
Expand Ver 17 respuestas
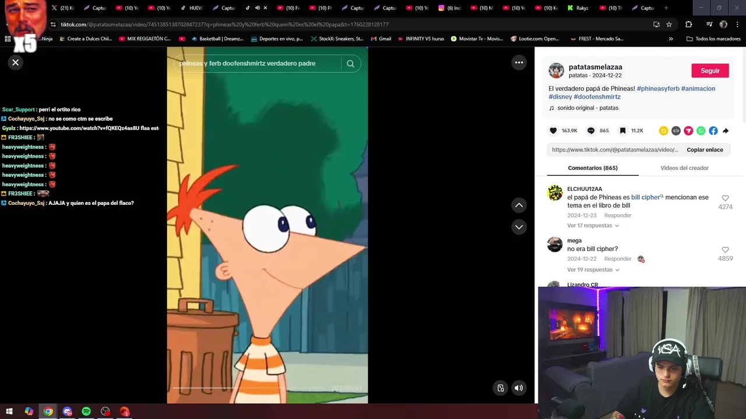[x=593, y=225]
